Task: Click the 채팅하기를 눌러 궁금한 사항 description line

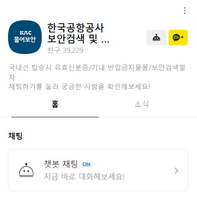Action: [x=79, y=87]
